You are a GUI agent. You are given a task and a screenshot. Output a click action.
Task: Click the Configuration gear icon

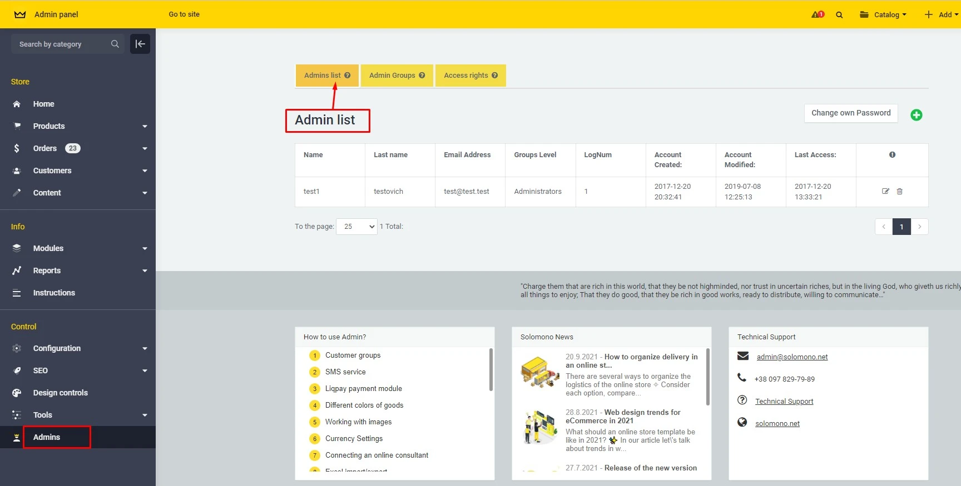point(17,348)
